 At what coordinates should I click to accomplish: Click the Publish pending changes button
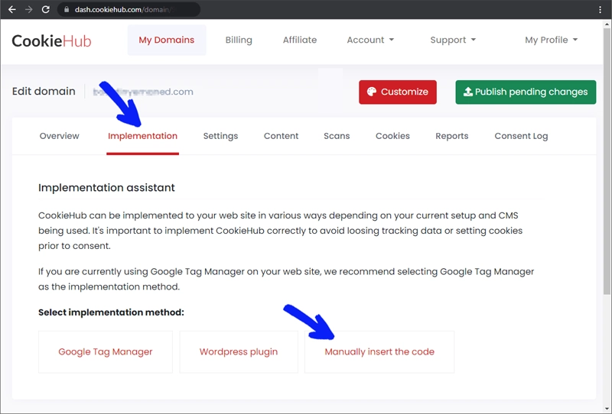[x=526, y=92]
